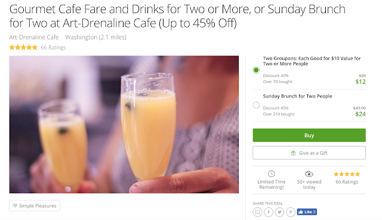Share deal on Facebook icon

tap(269, 212)
